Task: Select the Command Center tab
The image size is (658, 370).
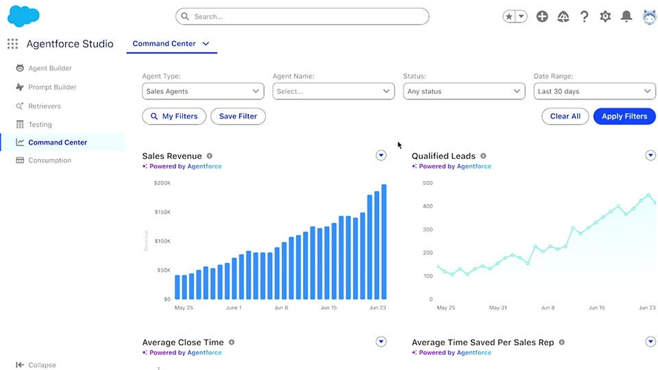Action: (164, 44)
